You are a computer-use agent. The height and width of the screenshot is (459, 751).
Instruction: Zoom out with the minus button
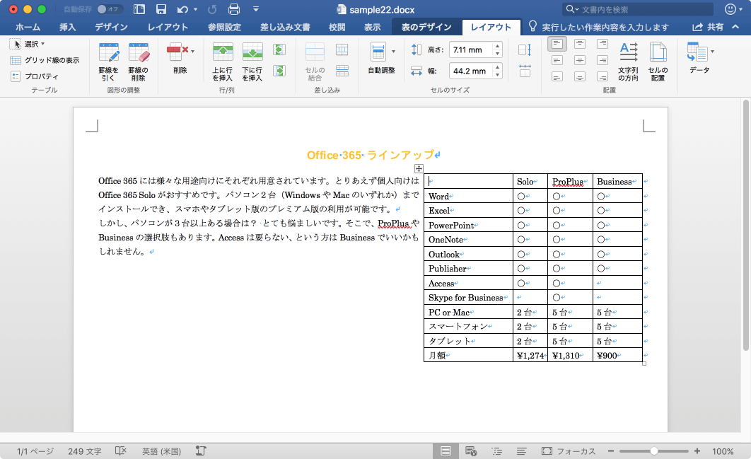point(611,451)
